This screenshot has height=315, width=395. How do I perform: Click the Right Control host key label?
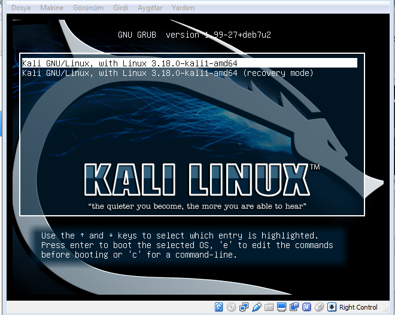358,307
